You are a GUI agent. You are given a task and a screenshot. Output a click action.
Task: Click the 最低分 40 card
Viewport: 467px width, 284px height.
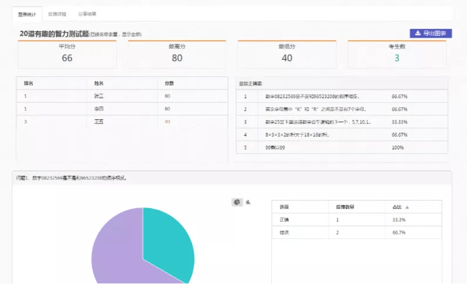[287, 55]
